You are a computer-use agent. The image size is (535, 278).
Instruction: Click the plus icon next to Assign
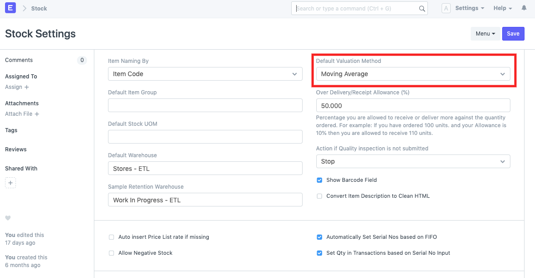pos(26,87)
